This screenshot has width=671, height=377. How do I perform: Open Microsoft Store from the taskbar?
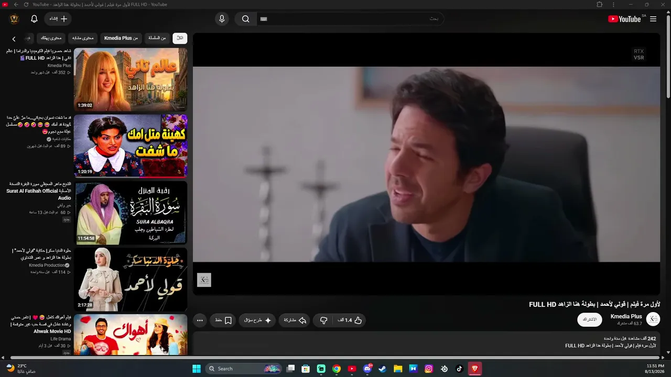click(306, 369)
